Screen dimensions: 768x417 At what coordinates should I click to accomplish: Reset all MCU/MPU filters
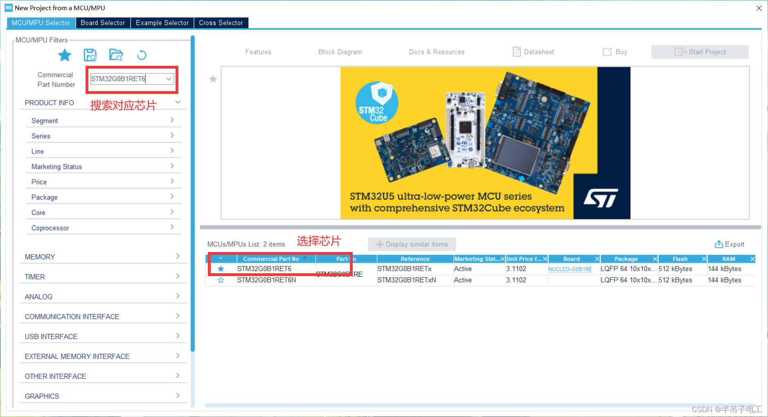(x=142, y=54)
